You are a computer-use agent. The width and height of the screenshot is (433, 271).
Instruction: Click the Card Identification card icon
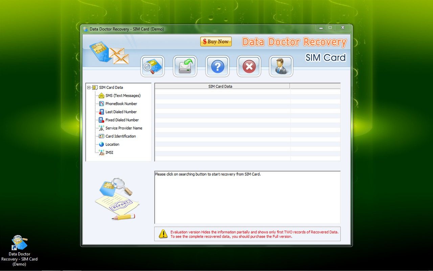[101, 136]
